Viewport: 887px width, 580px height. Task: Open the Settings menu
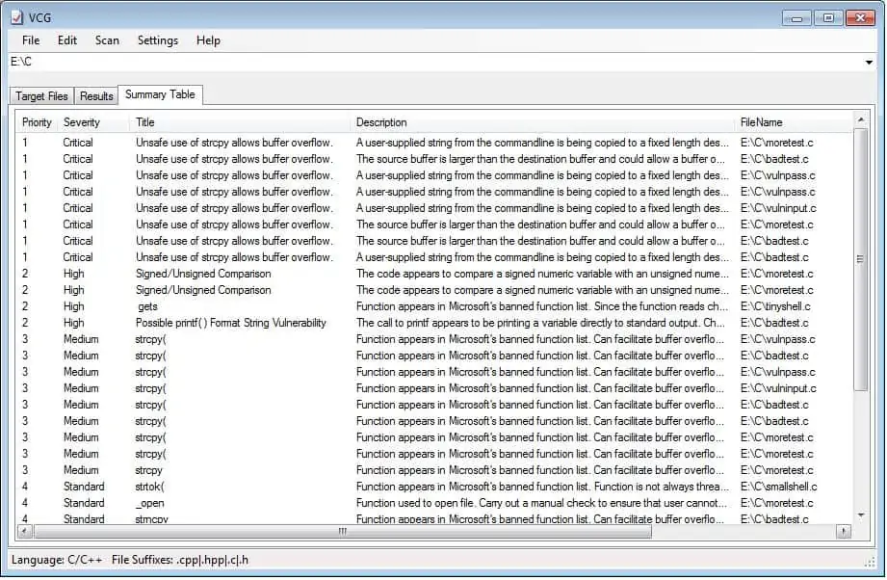point(158,40)
